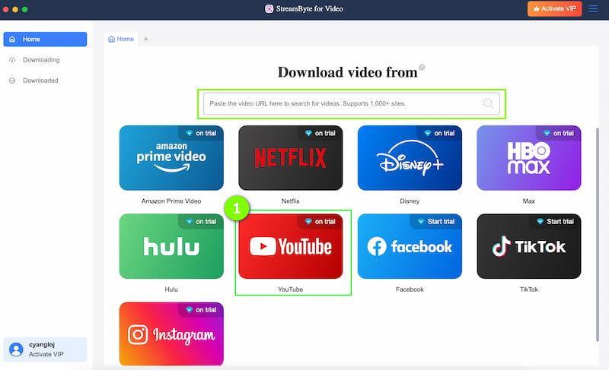Open the Downloaded sidebar section
The width and height of the screenshot is (609, 370).
45,81
